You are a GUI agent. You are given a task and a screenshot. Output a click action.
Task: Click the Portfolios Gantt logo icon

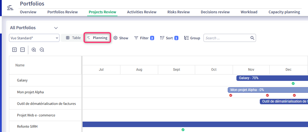[10, 8]
